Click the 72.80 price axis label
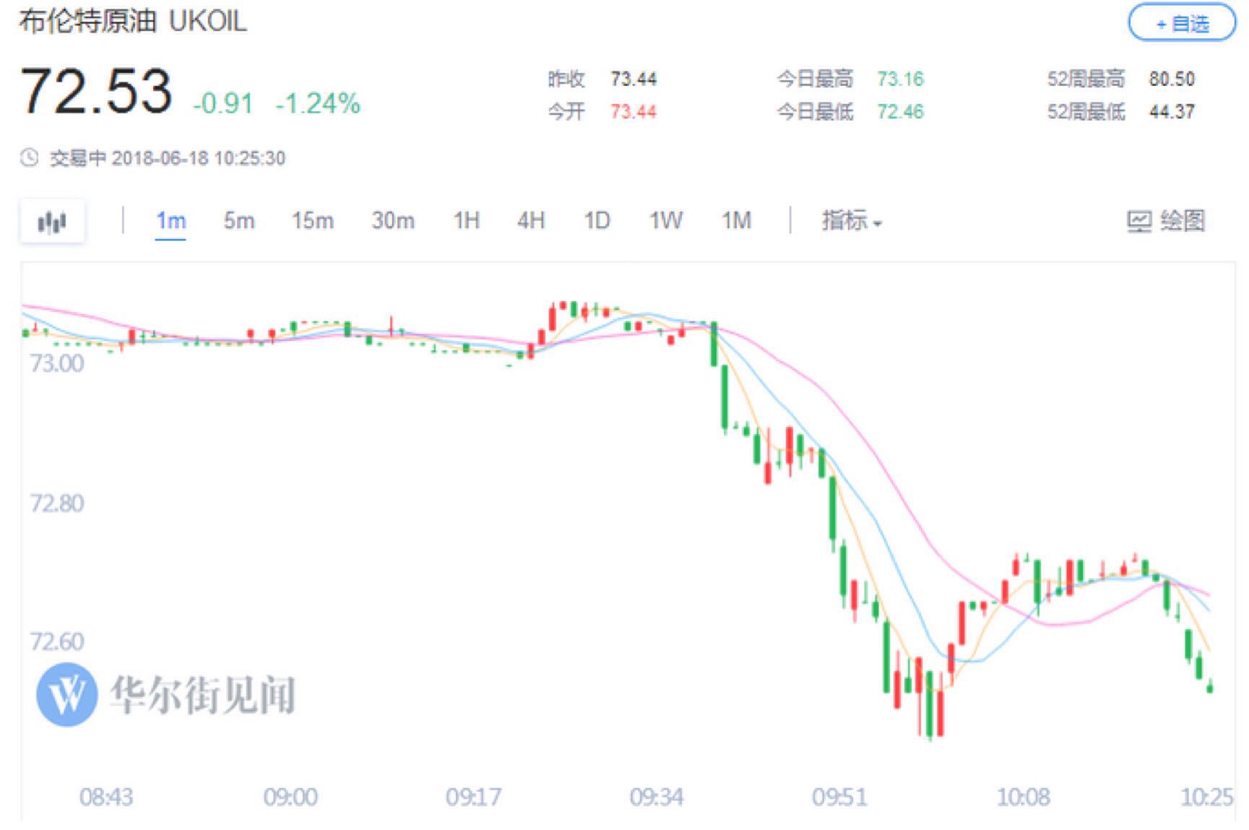The image size is (1249, 830). (56, 503)
